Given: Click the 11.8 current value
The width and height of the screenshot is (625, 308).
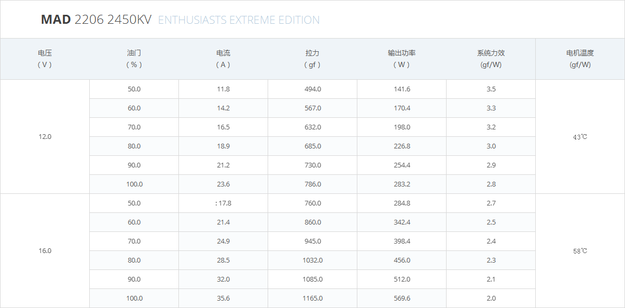Looking at the screenshot, I should tap(223, 89).
